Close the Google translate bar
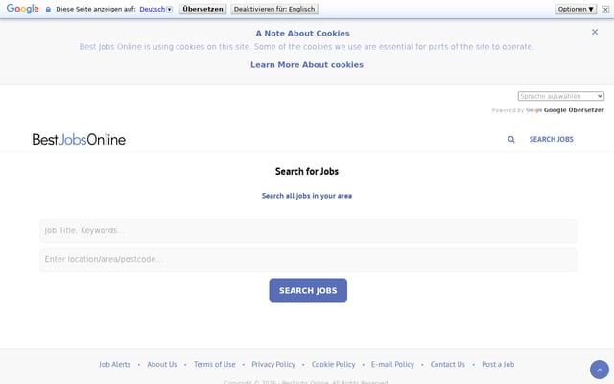Image resolution: width=614 pixels, height=384 pixels. 605,9
